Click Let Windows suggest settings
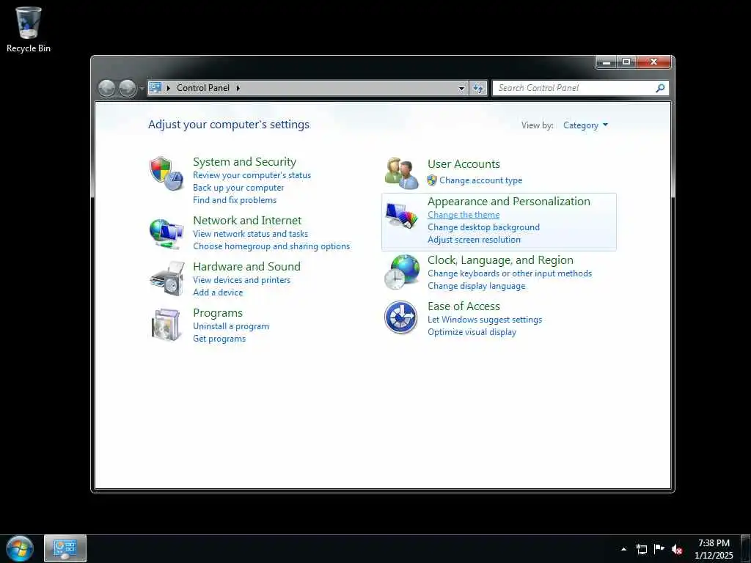This screenshot has width=751, height=563. pos(485,320)
